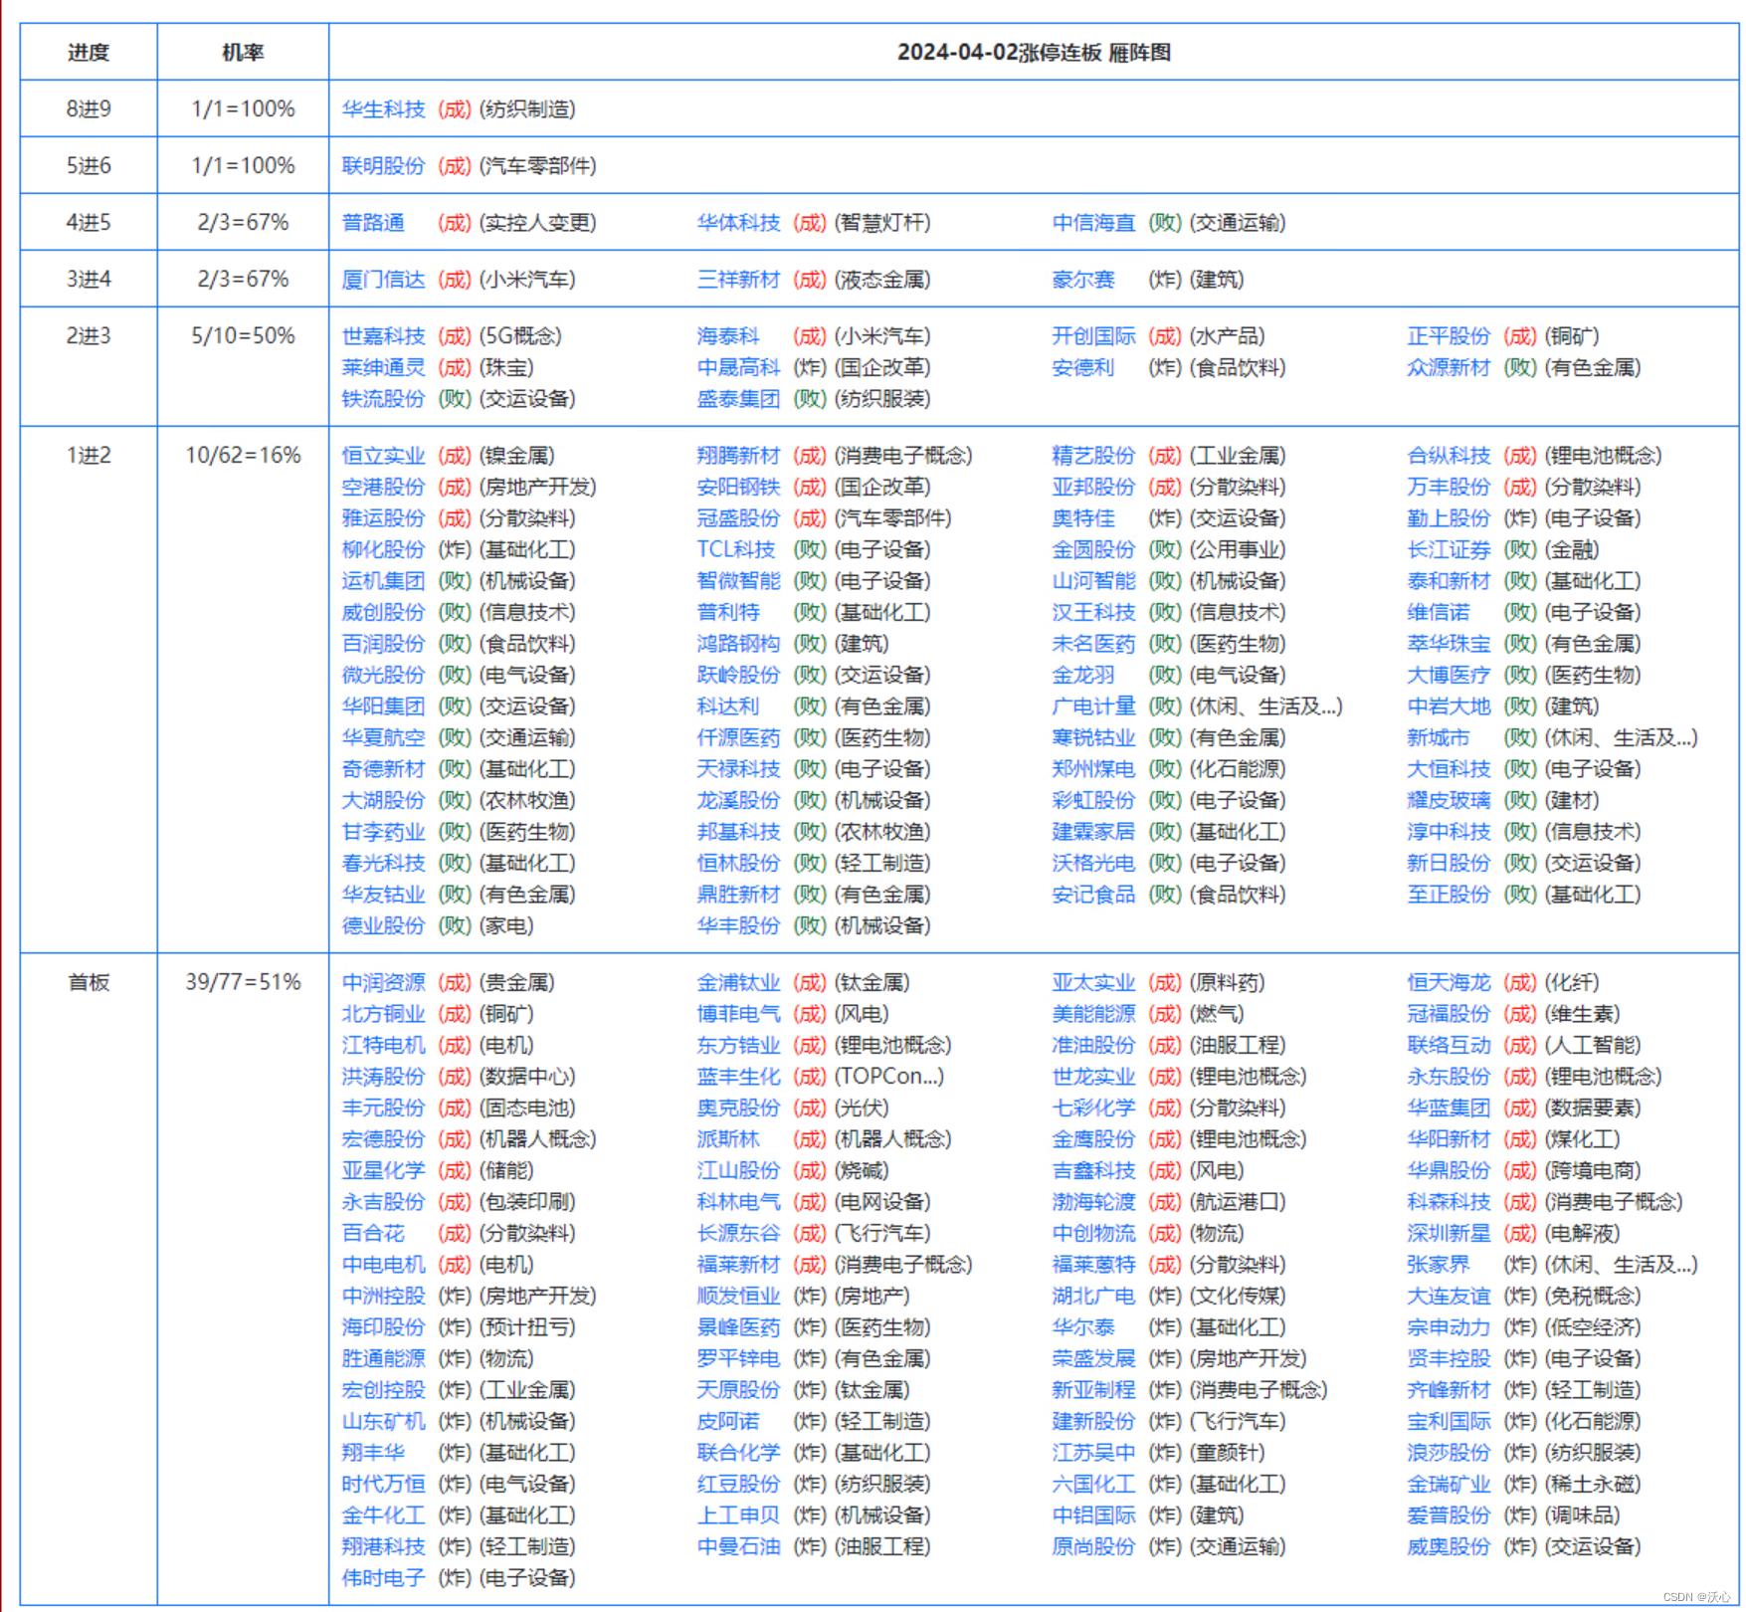Open the 金浦钛业 stock link
This screenshot has height=1612, width=1746.
pos(738,982)
